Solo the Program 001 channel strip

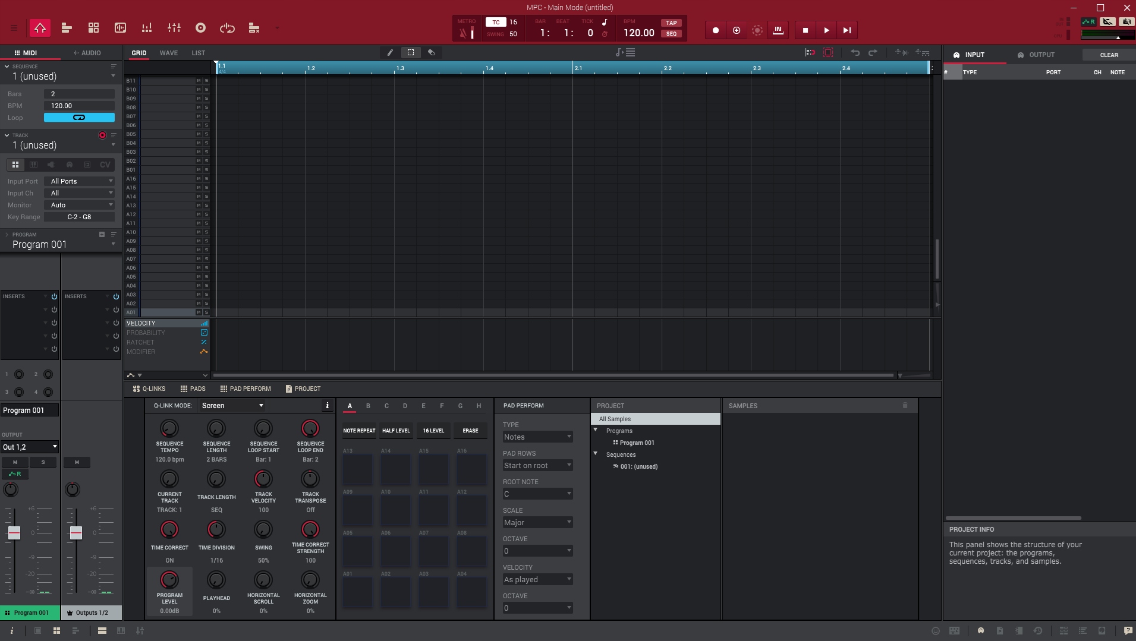click(x=43, y=462)
